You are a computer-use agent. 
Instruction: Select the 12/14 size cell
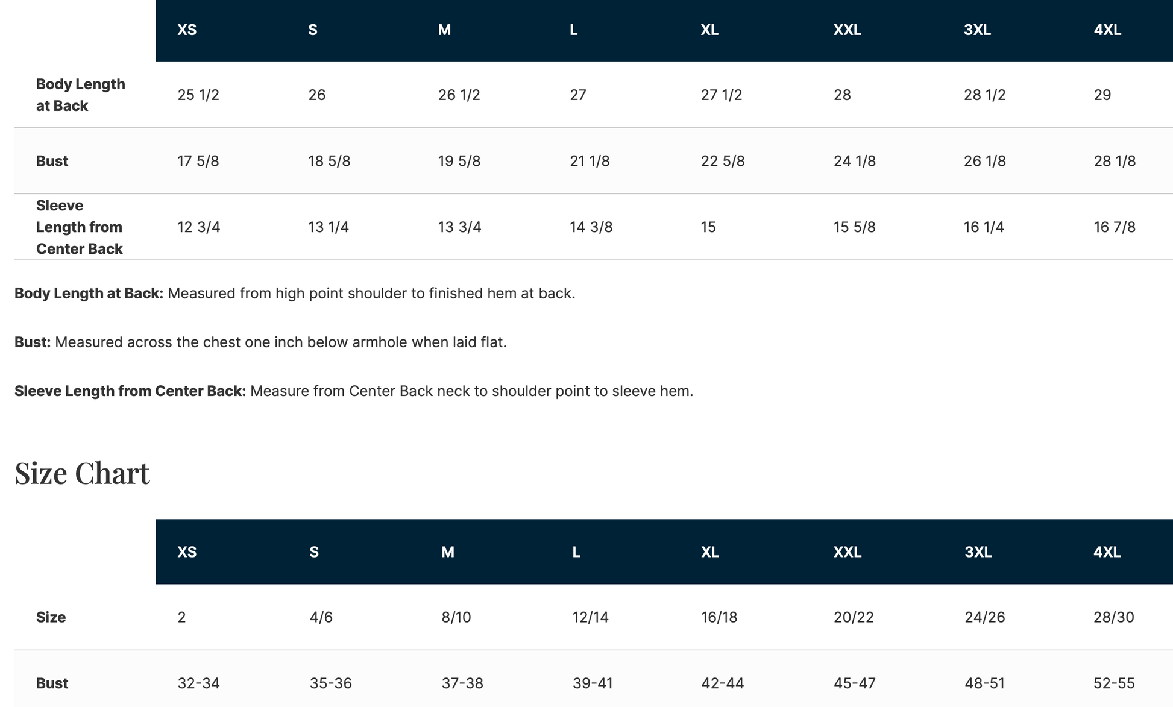tap(590, 617)
